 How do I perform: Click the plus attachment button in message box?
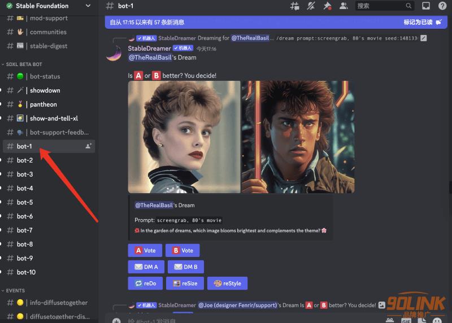pos(116,321)
